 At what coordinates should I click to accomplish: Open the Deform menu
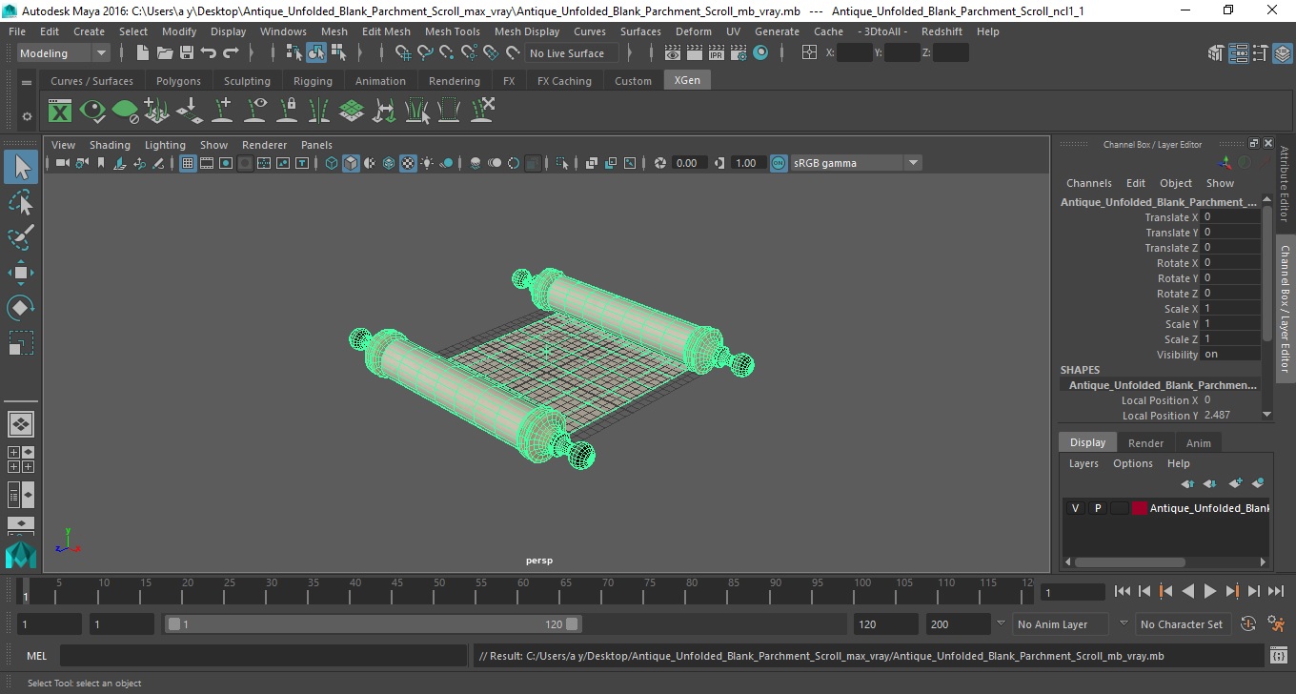[694, 31]
